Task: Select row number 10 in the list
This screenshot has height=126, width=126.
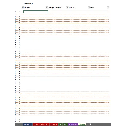Action: [20, 31]
